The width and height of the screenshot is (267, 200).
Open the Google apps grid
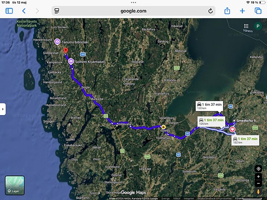(246, 26)
